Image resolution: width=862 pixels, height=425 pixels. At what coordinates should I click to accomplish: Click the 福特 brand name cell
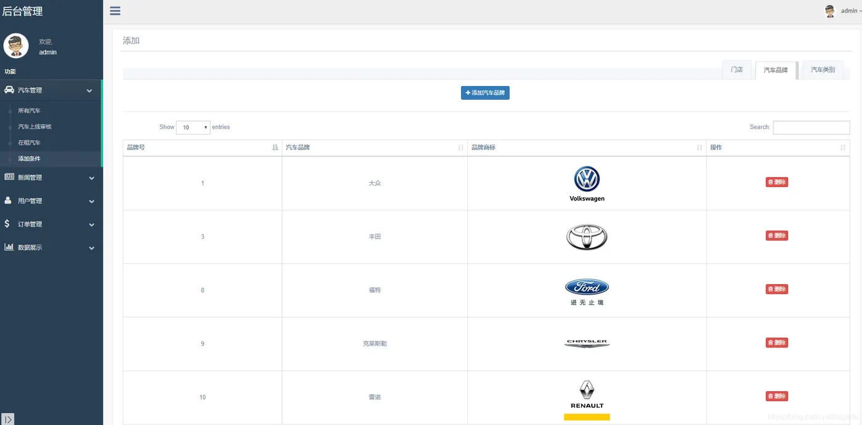(x=375, y=290)
